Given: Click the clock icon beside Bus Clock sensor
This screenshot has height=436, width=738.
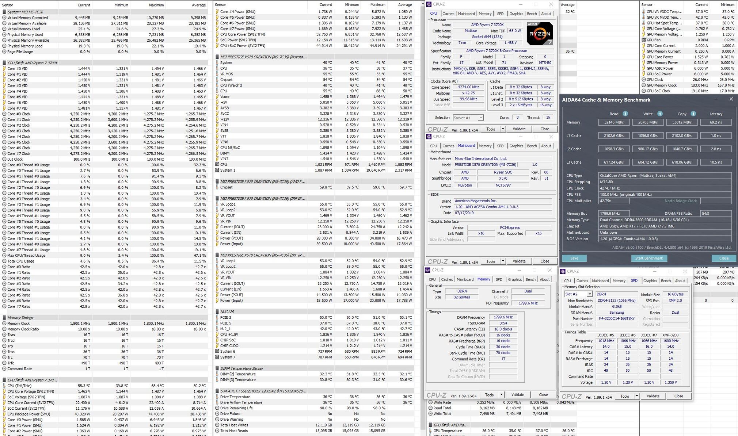Looking at the screenshot, I should coord(4,159).
